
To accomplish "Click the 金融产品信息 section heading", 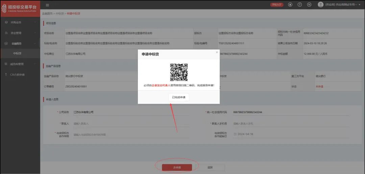I will tap(53, 66).
